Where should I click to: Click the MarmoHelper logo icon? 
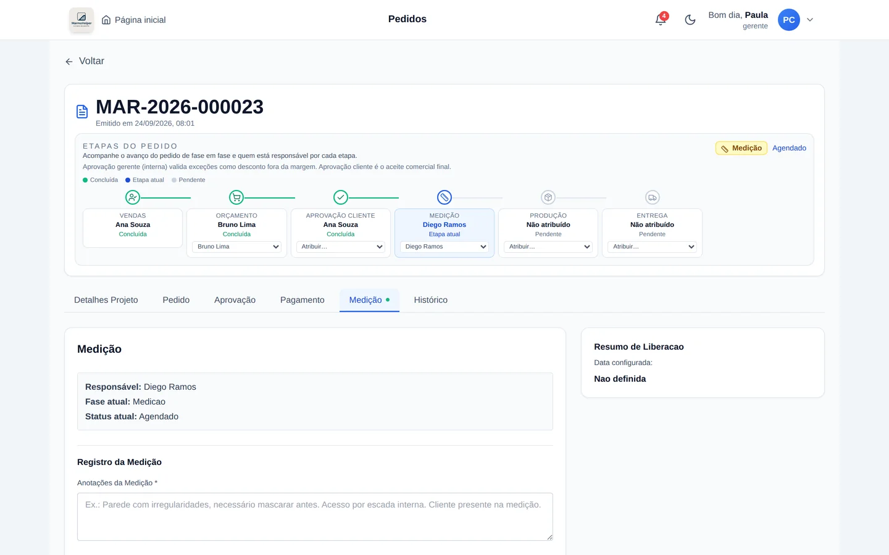click(x=81, y=20)
